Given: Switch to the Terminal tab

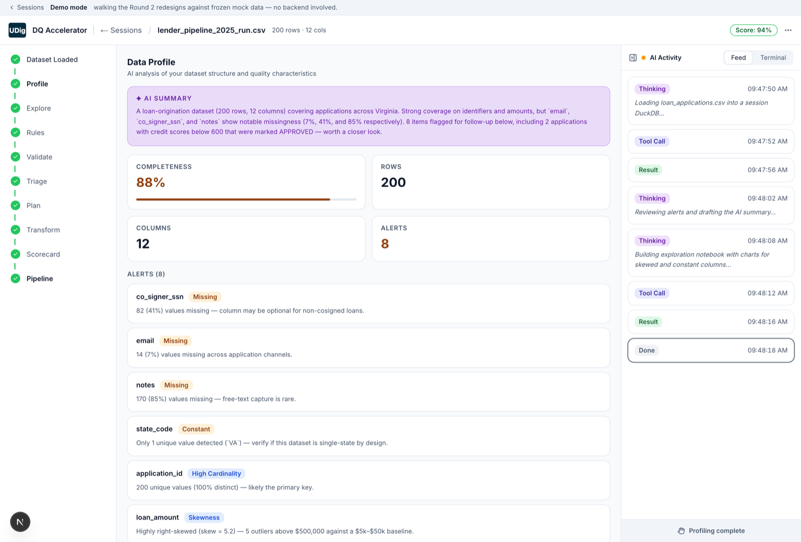Looking at the screenshot, I should click(x=773, y=58).
